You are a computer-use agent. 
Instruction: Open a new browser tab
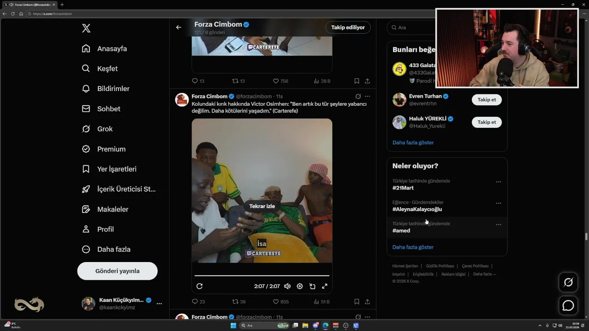tap(62, 5)
